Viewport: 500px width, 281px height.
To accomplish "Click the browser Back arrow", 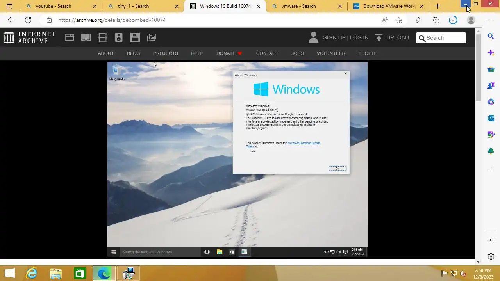I will click(x=11, y=20).
